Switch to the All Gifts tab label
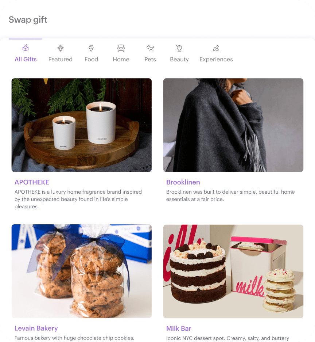Viewport: 315px width, 342px height. [26, 59]
